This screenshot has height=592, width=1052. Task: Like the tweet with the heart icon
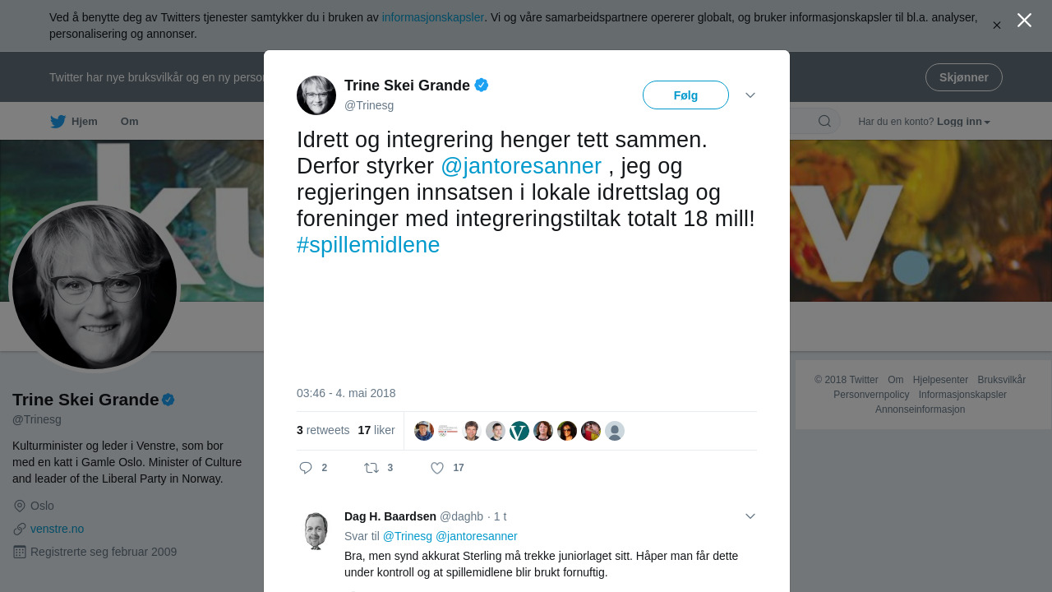click(437, 468)
